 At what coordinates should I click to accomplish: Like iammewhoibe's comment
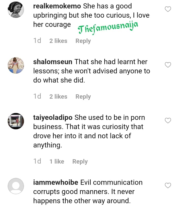pyautogui.click(x=168, y=185)
